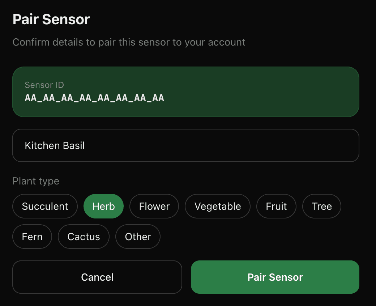
Task: Choose the Flower plant type chip
Action: (154, 206)
